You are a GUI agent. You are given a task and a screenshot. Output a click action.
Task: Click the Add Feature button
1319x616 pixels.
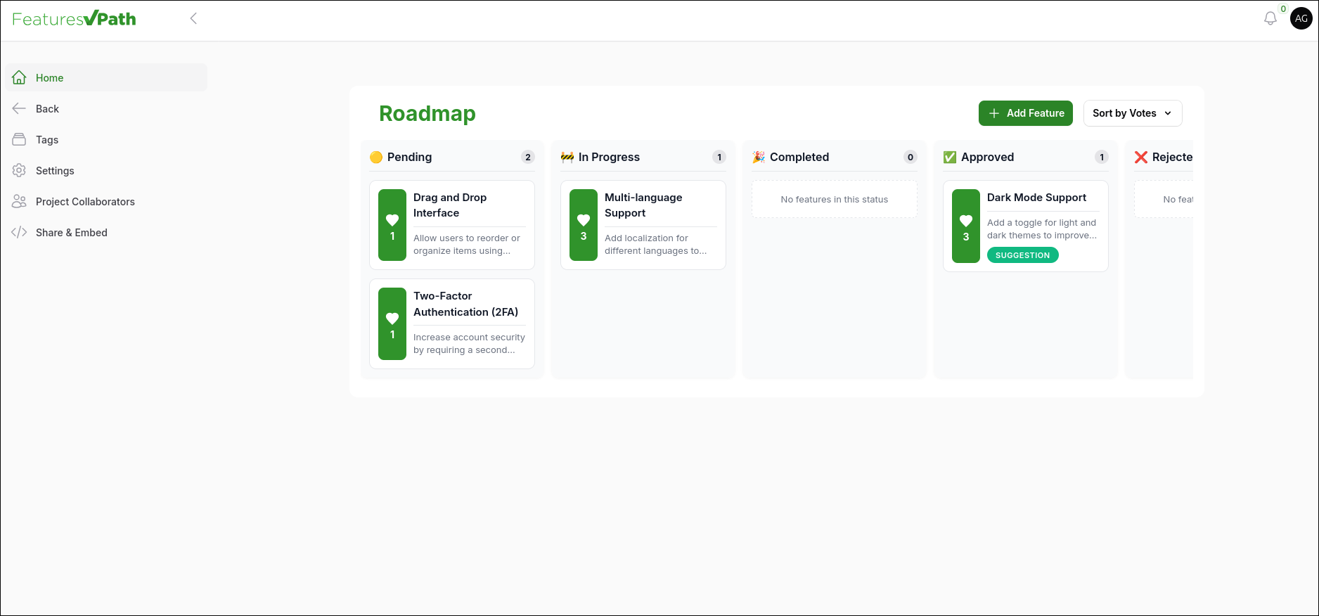click(1025, 113)
